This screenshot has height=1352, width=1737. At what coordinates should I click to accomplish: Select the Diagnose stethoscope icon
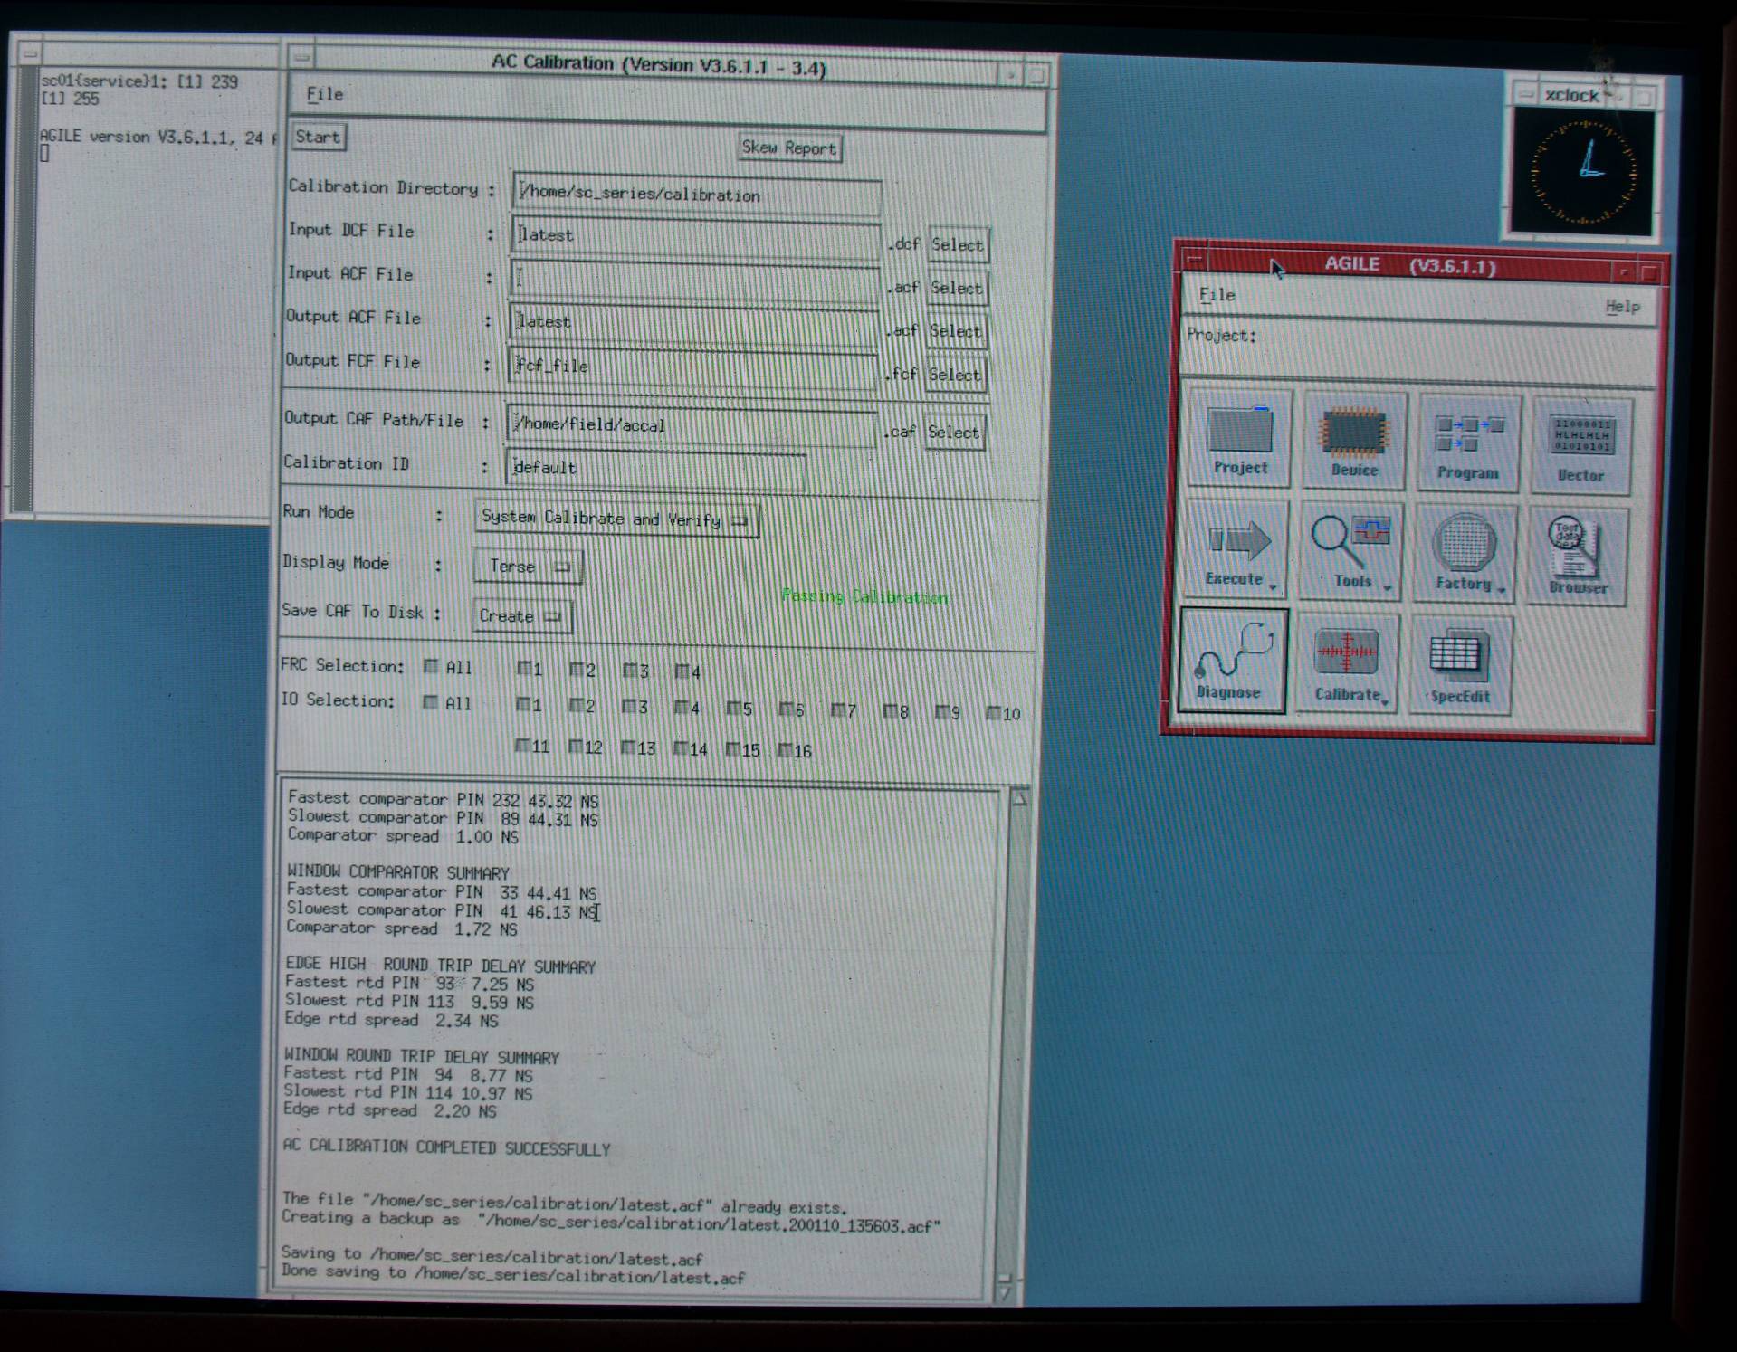1232,662
